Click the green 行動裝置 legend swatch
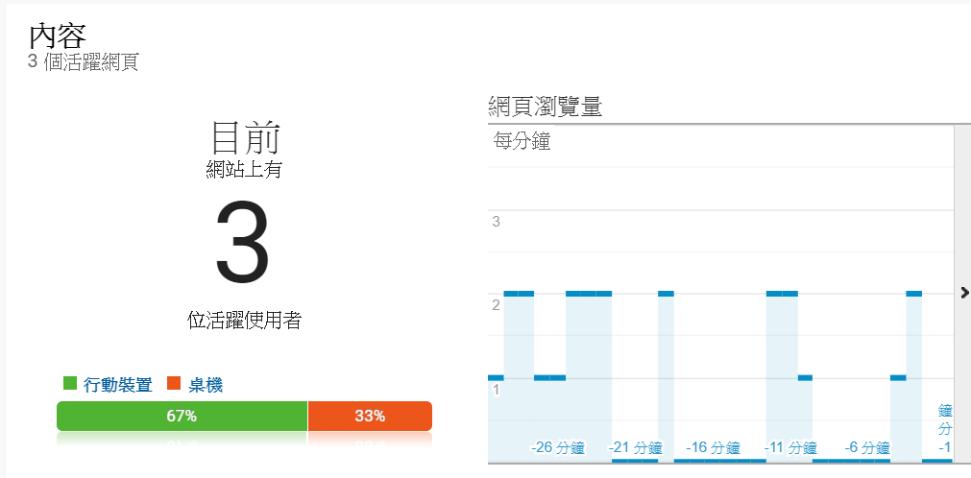This screenshot has width=971, height=478. [70, 384]
